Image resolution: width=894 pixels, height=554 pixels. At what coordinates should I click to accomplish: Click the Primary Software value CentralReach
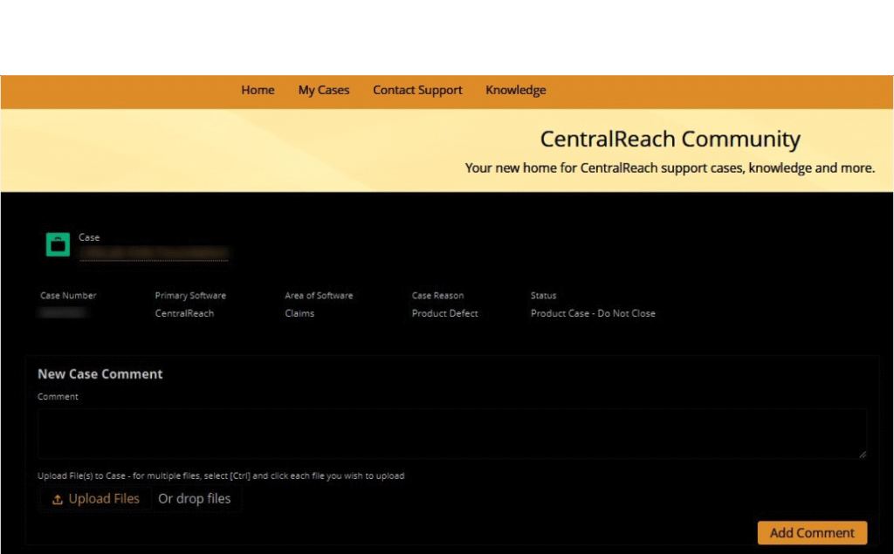pyautogui.click(x=184, y=313)
